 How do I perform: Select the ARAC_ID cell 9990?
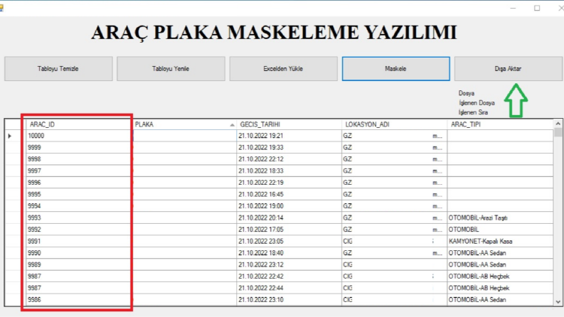pos(80,253)
